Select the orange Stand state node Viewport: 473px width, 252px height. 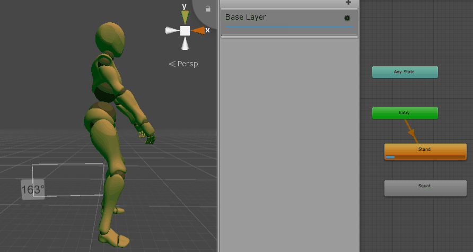(x=425, y=149)
